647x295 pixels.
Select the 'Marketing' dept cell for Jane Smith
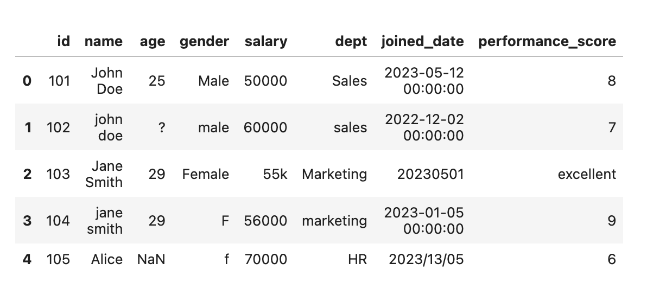334,174
